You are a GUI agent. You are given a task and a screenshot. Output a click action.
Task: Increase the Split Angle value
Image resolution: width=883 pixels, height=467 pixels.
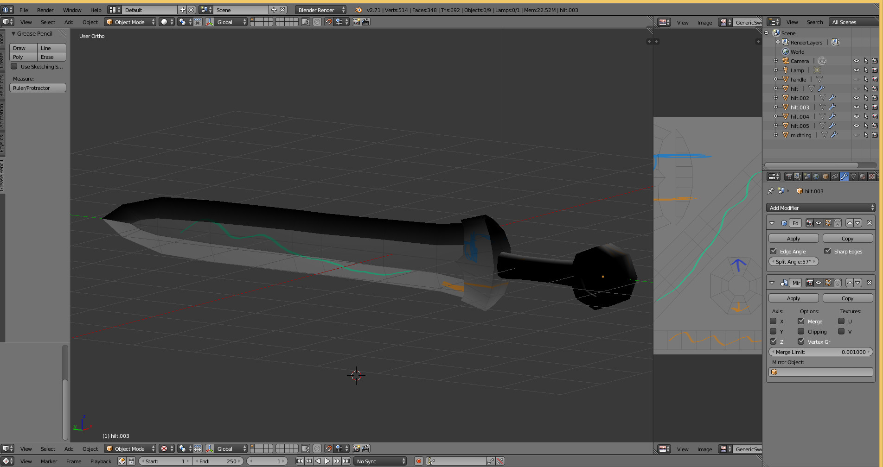coord(815,261)
